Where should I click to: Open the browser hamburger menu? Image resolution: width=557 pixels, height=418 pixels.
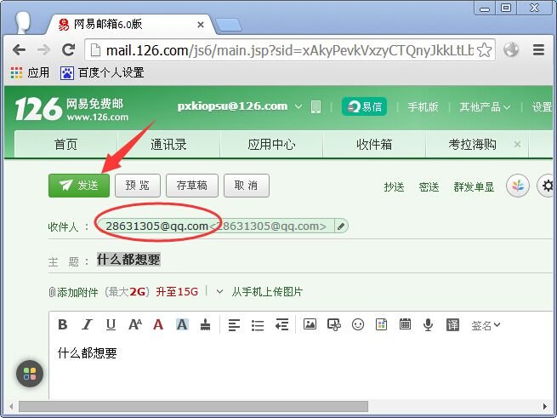coord(539,50)
